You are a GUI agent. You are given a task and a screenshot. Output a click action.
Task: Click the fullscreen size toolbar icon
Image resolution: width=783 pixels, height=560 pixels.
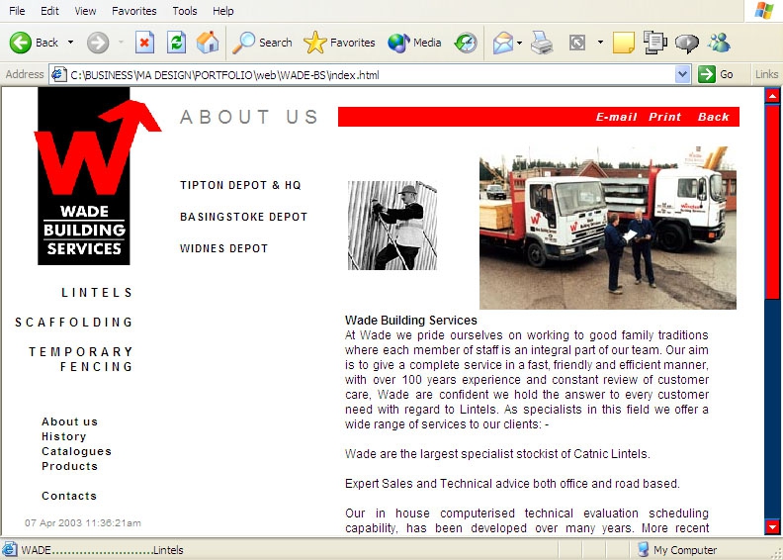tap(577, 43)
